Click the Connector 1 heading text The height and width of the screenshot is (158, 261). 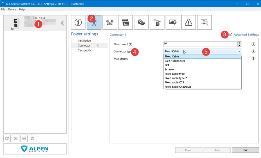click(x=118, y=35)
